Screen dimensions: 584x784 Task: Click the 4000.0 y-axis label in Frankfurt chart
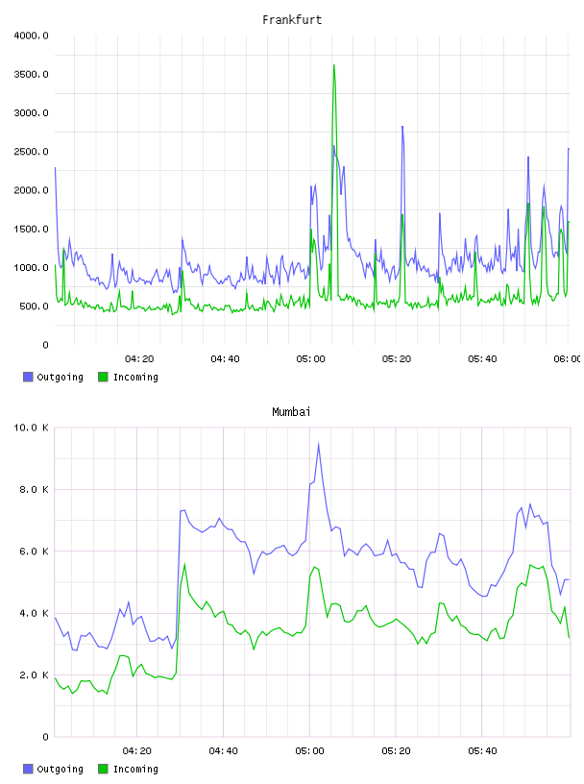(31, 36)
